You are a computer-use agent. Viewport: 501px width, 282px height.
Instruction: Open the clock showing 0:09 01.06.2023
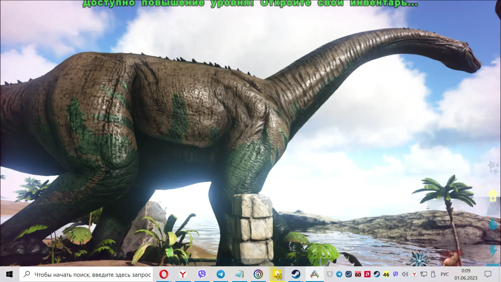coord(466,274)
